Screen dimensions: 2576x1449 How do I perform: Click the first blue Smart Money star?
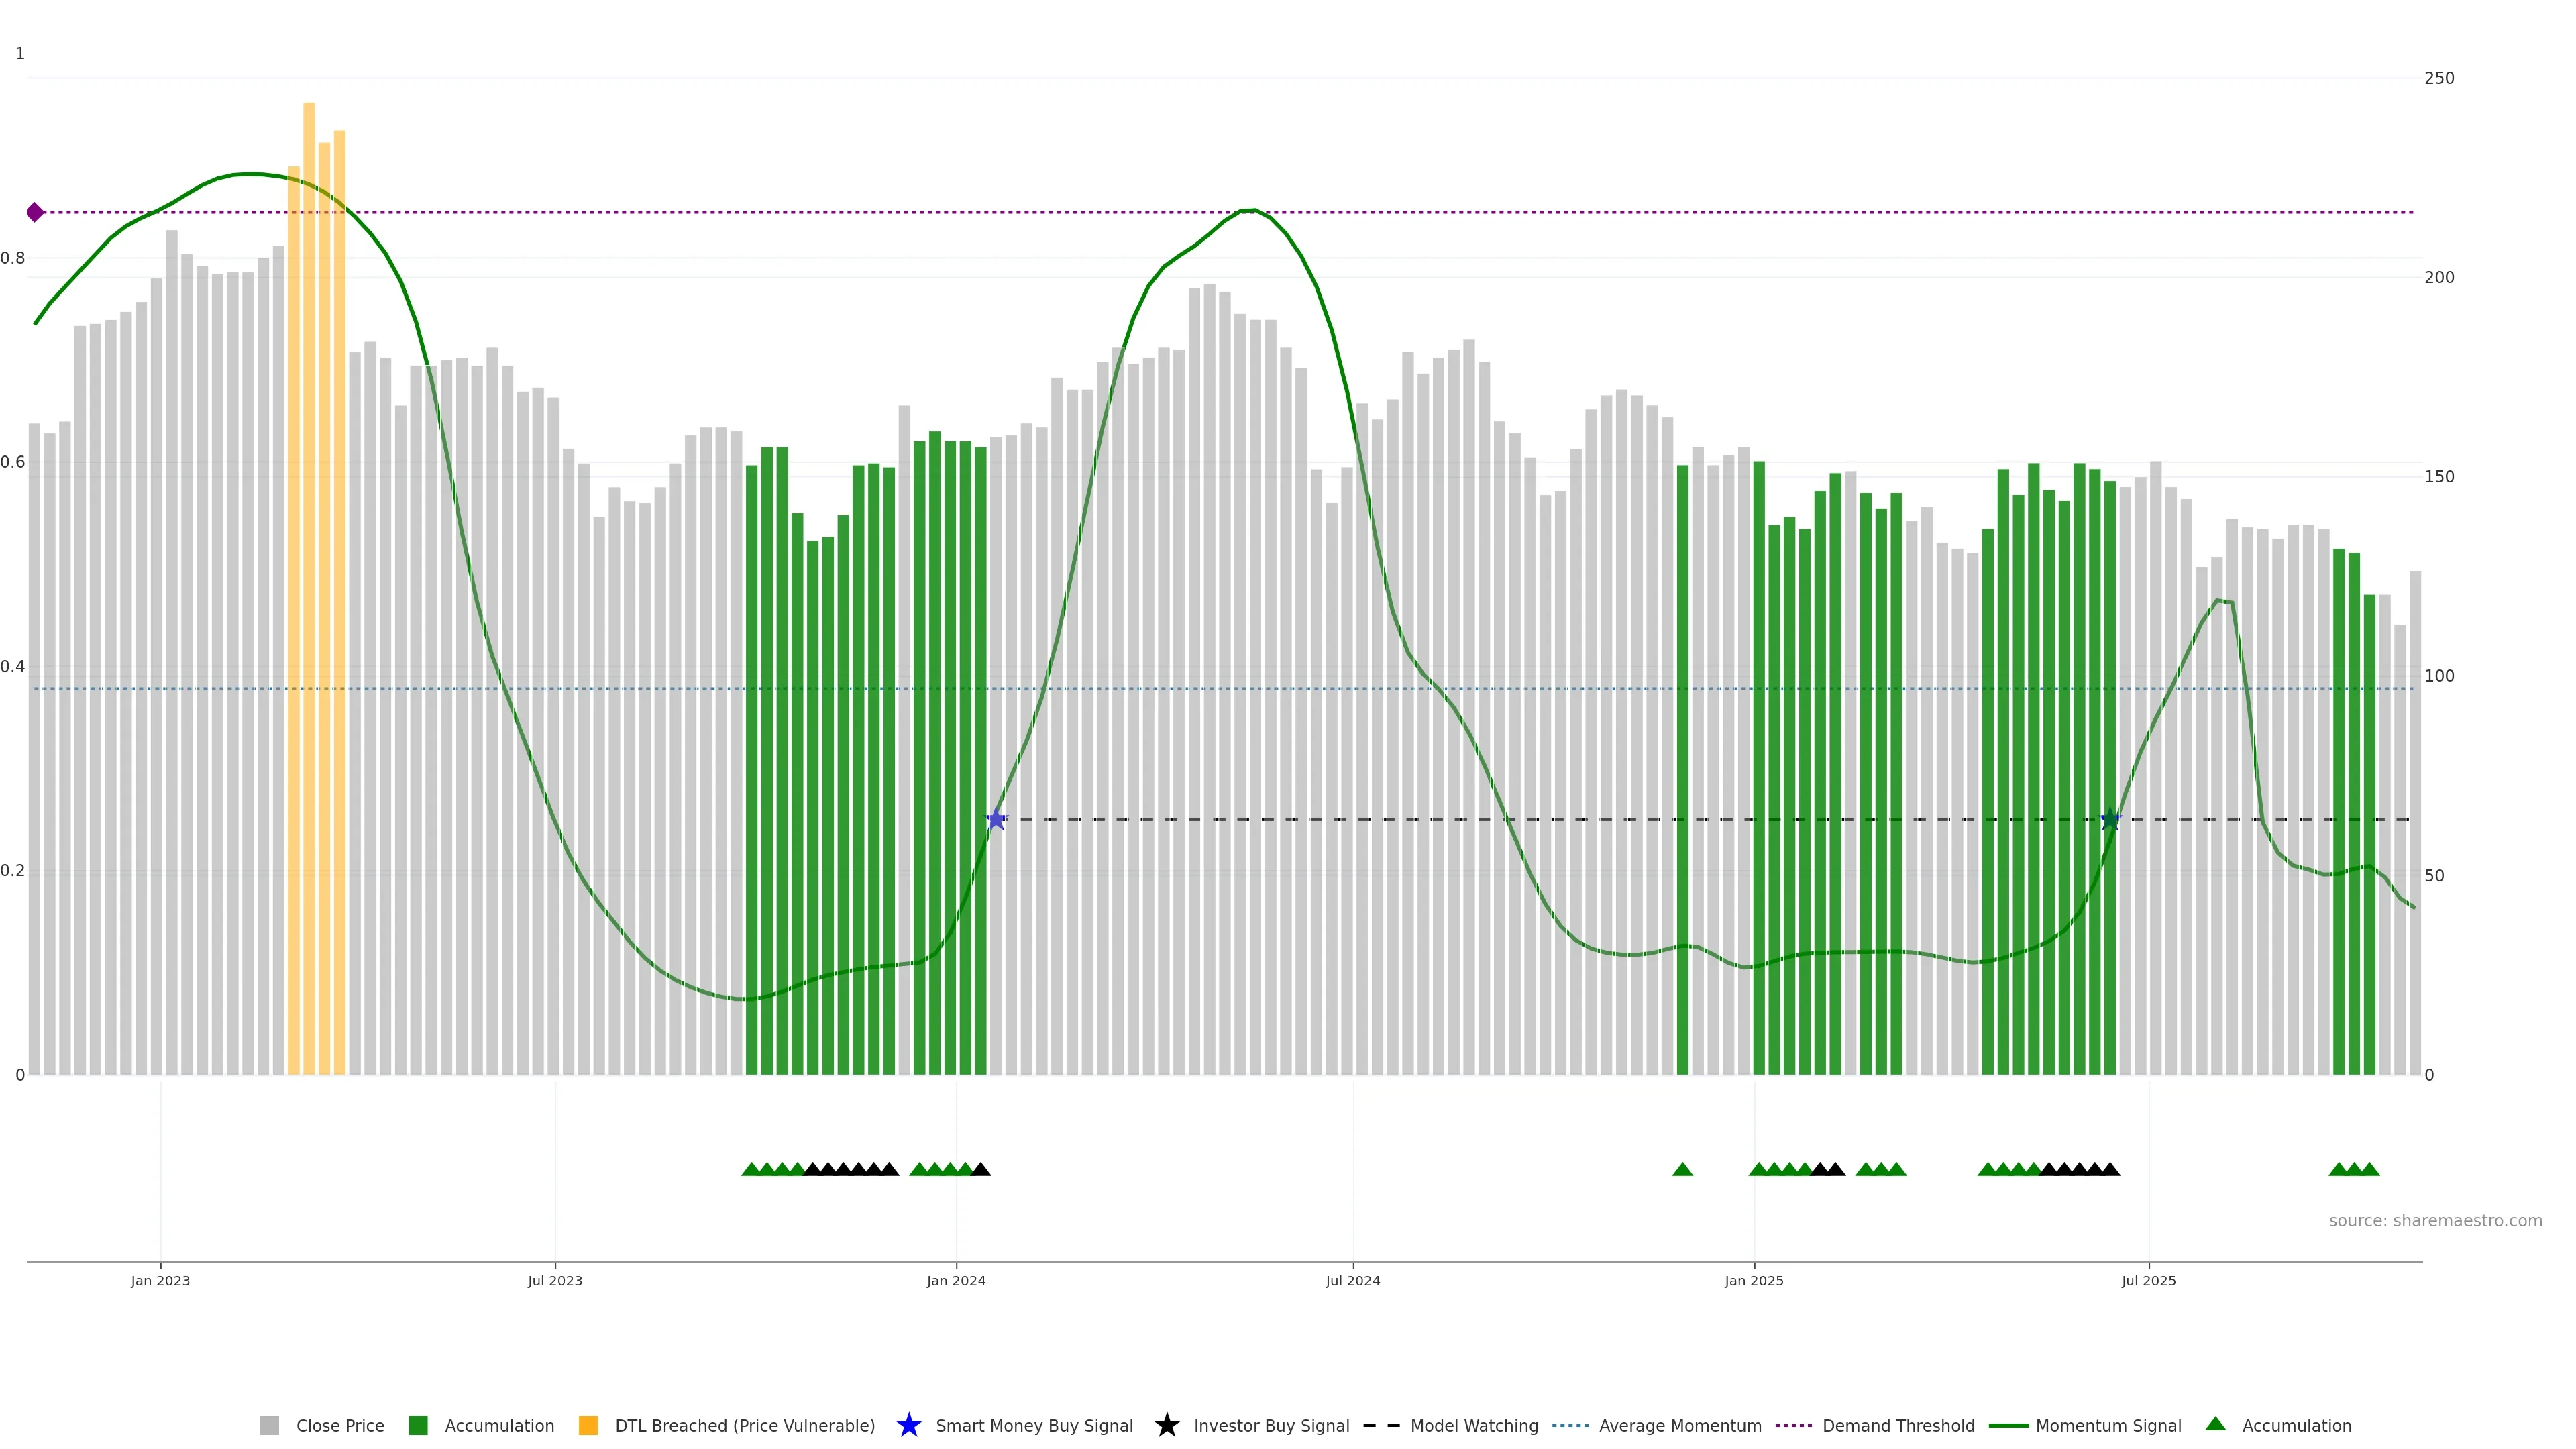996,819
